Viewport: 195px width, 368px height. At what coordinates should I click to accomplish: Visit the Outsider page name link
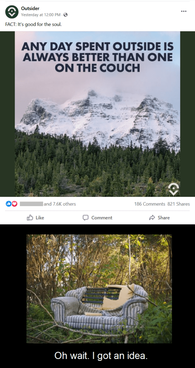pos(30,9)
